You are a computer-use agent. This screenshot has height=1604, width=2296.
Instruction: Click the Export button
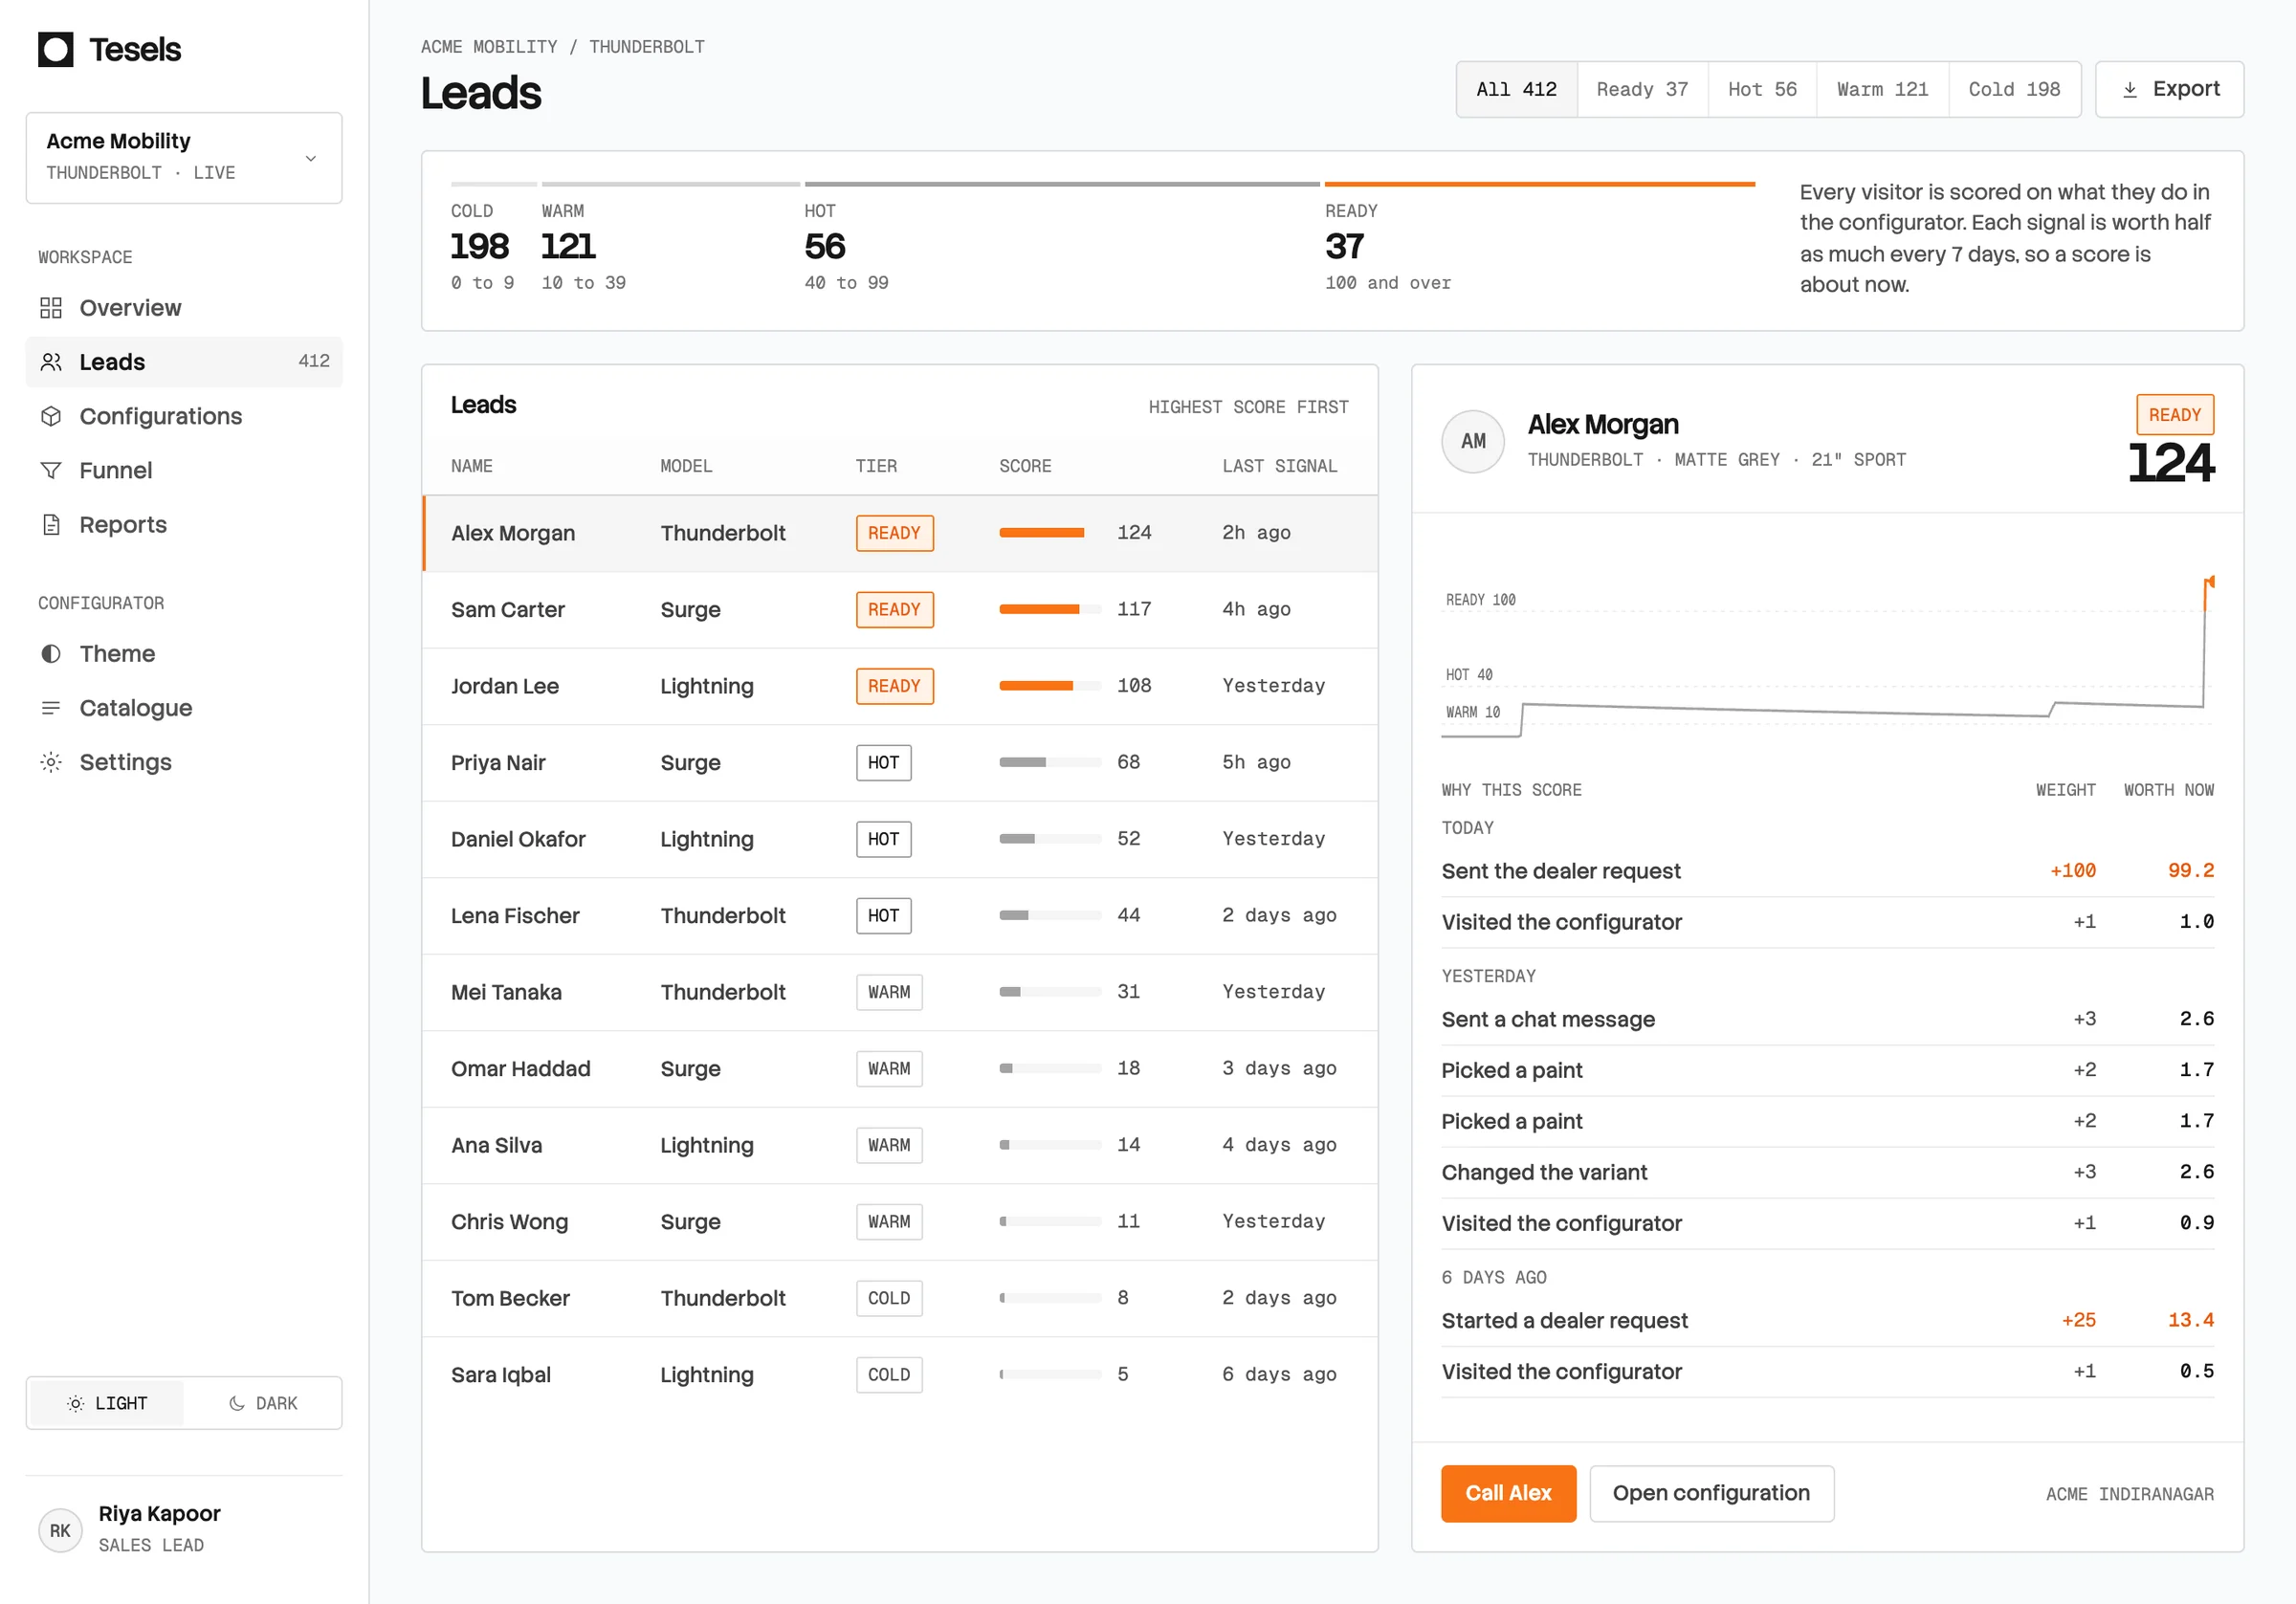2169,89
